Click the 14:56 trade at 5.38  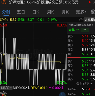81,89
